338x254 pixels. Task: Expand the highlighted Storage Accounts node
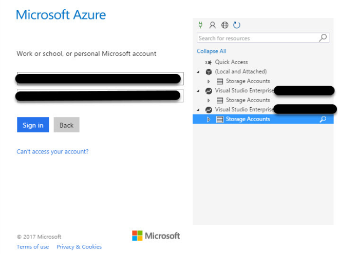point(209,119)
